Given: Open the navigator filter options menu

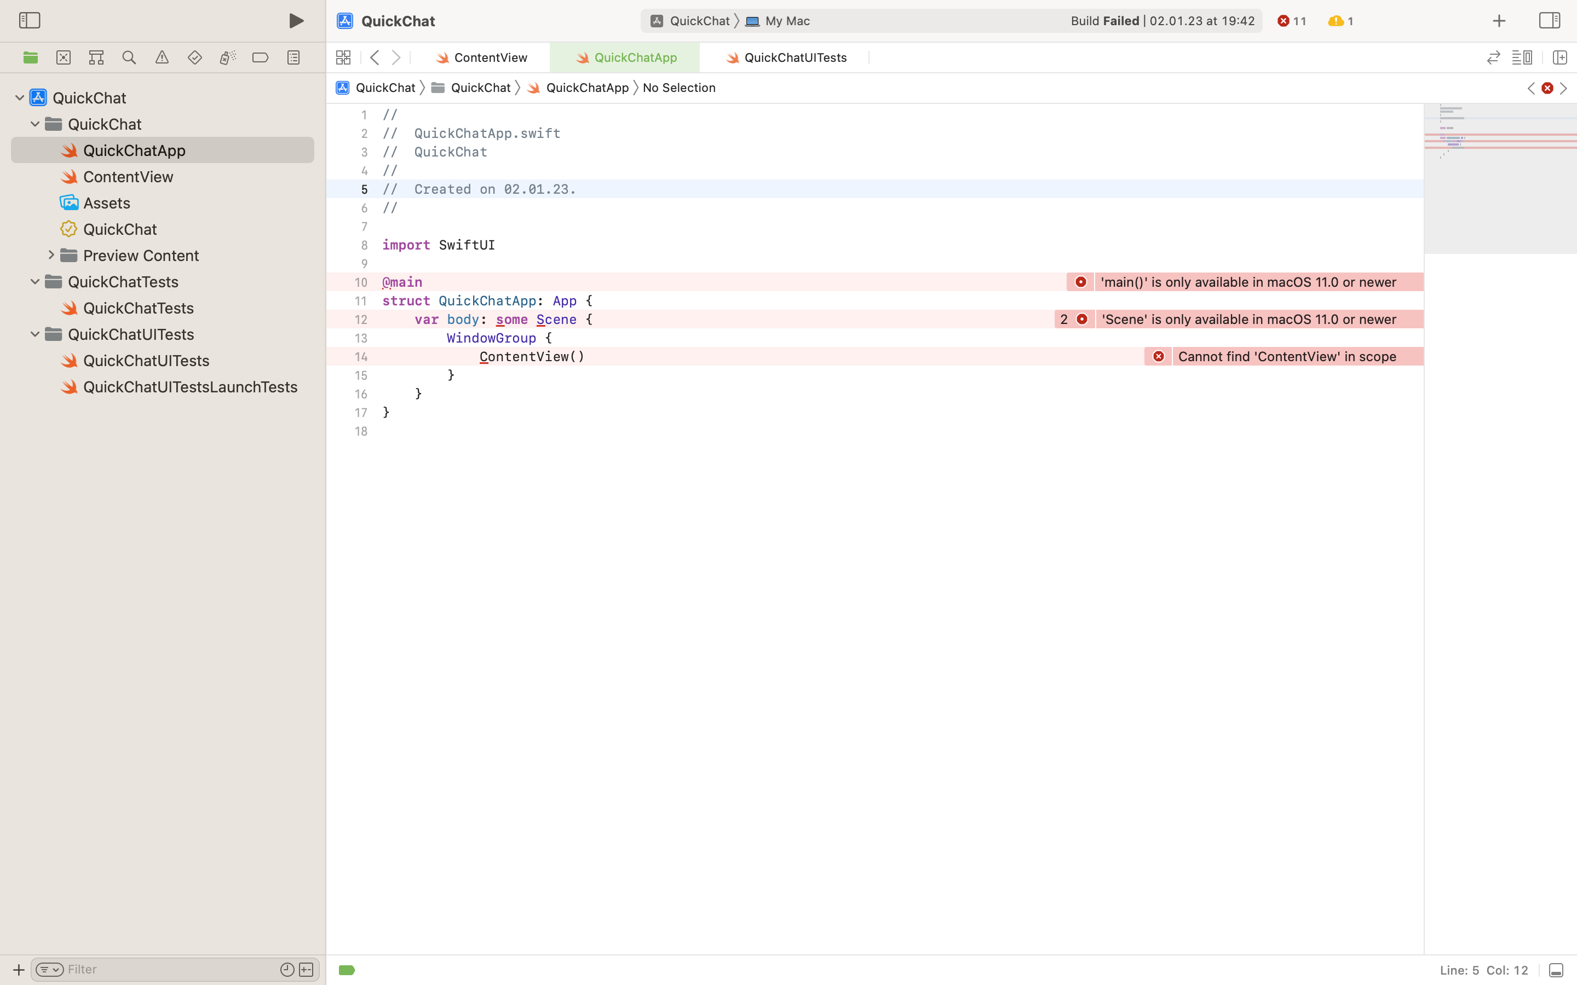Looking at the screenshot, I should (x=49, y=969).
